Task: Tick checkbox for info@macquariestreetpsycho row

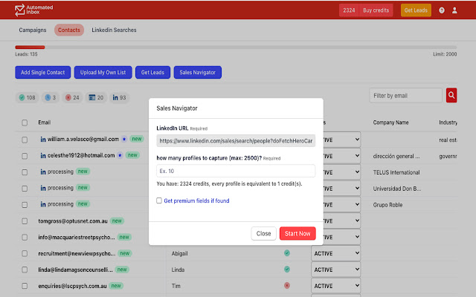Action: (x=25, y=238)
